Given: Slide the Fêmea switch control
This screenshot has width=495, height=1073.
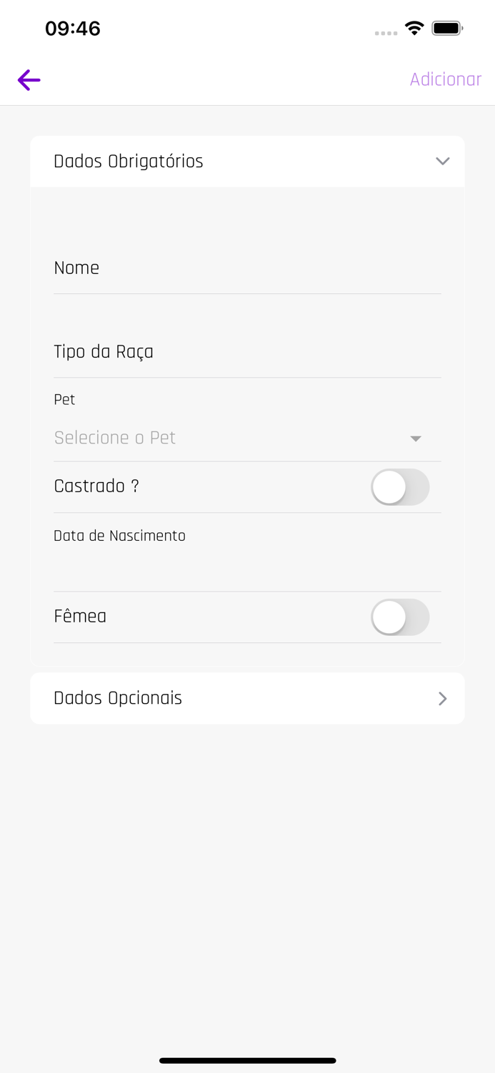Looking at the screenshot, I should click(400, 617).
